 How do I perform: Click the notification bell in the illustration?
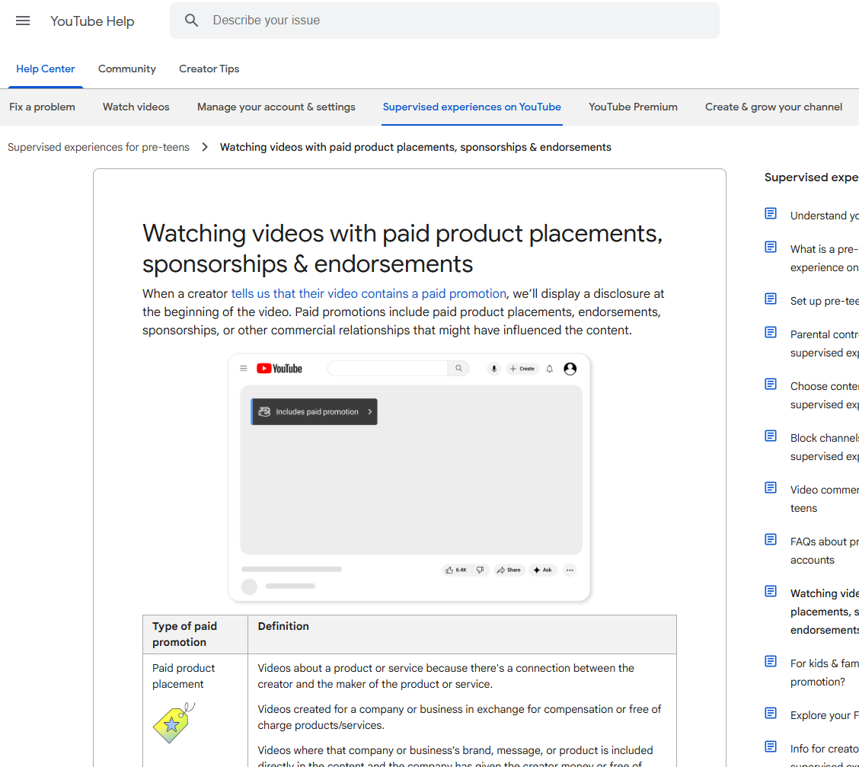[x=550, y=369]
